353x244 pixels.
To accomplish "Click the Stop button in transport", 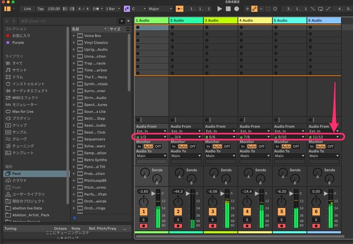I will [x=228, y=9].
